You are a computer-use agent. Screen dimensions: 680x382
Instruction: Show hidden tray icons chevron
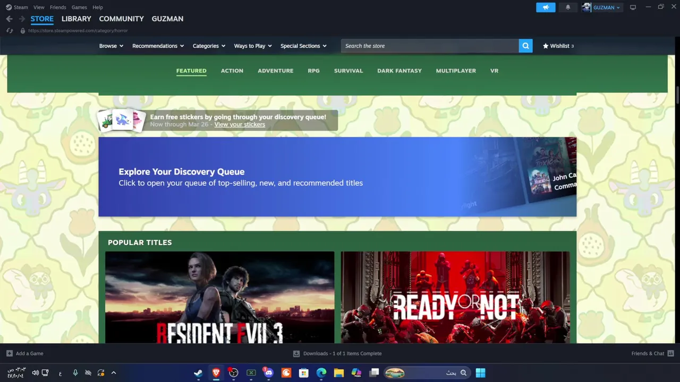coord(114,373)
